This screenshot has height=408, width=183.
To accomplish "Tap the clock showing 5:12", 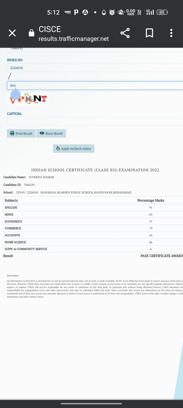I will [x=54, y=12].
